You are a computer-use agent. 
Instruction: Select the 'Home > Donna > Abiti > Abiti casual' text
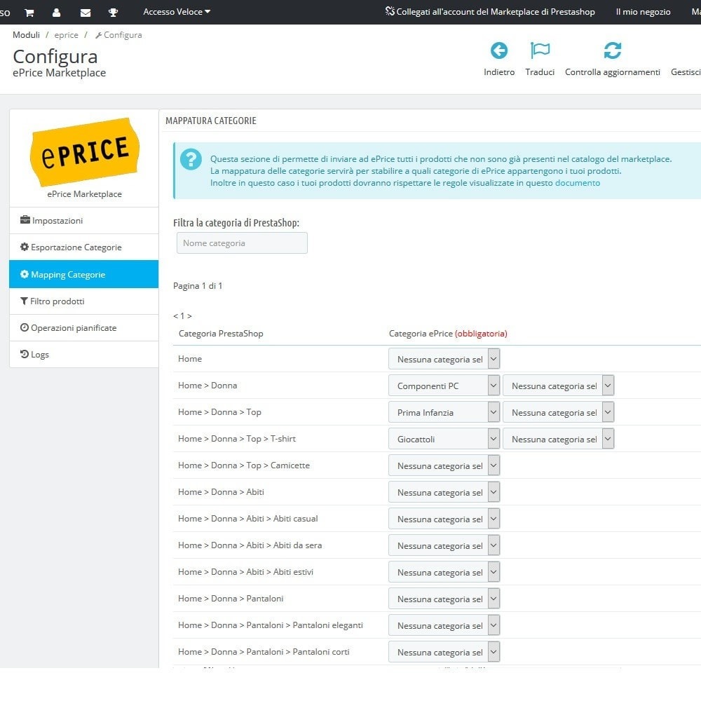247,519
